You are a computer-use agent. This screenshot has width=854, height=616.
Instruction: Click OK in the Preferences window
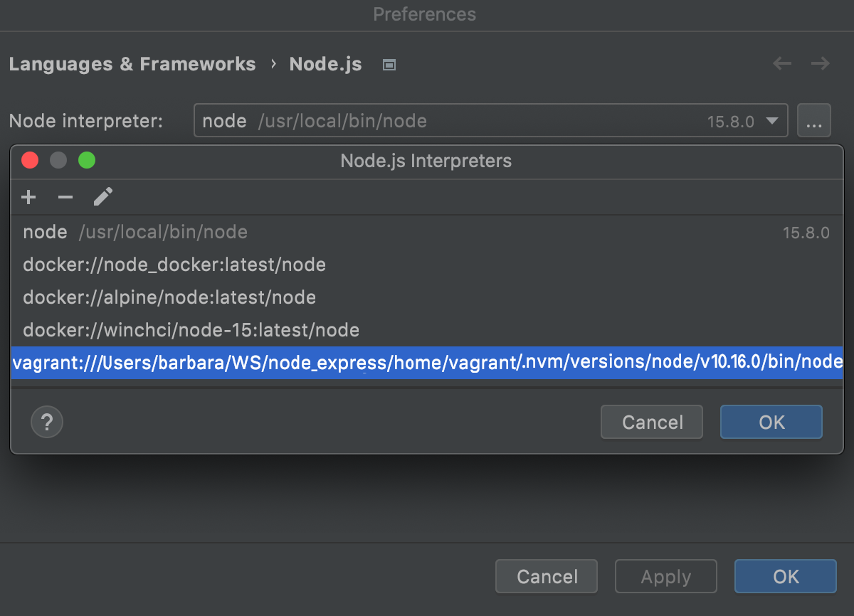pos(785,576)
